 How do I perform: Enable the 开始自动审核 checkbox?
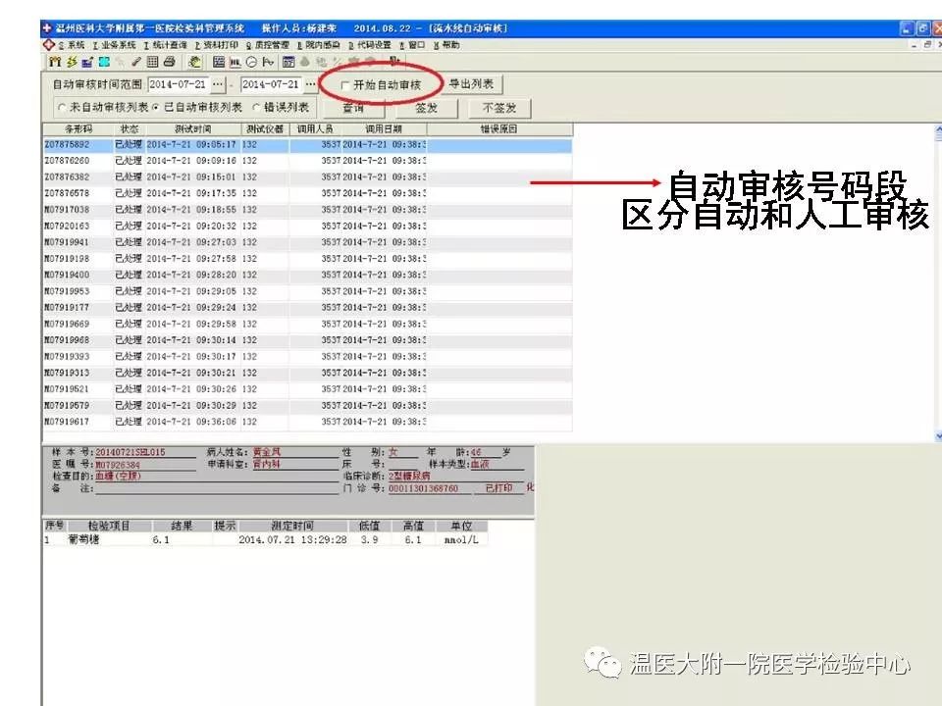344,85
